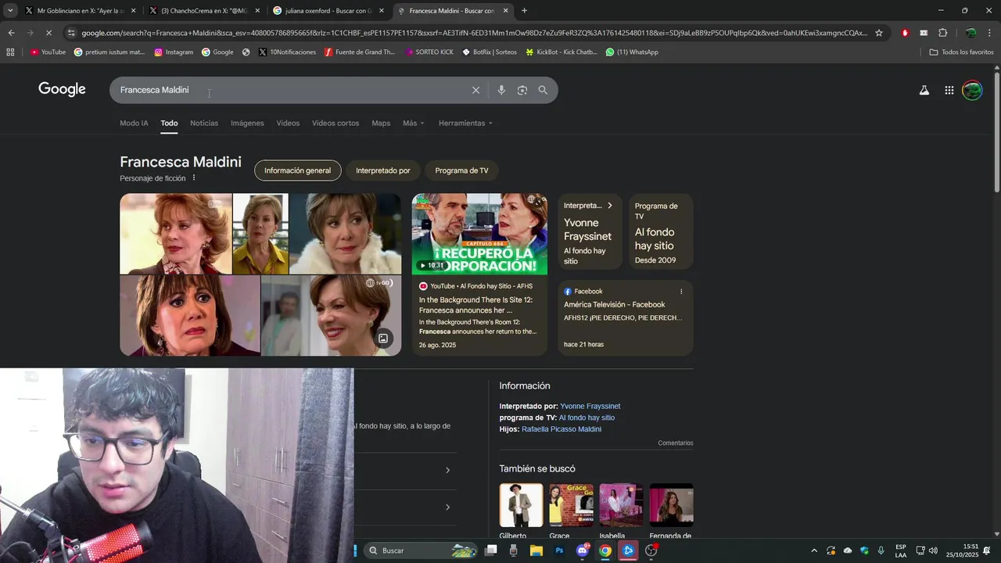Open the Google account profile avatar
The width and height of the screenshot is (1001, 563).
972,90
